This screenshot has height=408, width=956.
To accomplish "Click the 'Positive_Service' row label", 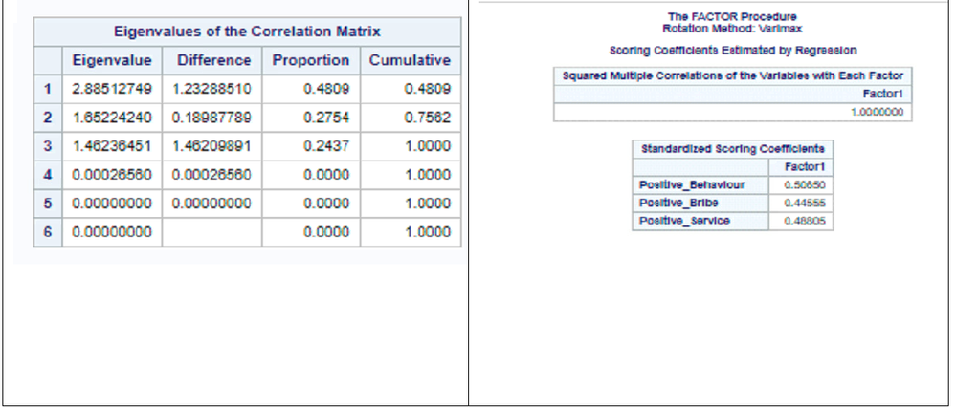I will pyautogui.click(x=700, y=221).
